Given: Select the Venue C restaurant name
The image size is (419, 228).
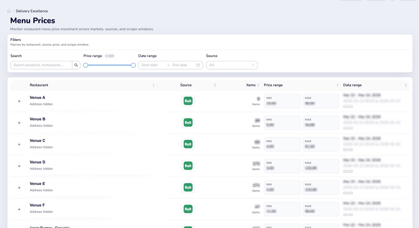Looking at the screenshot, I should [x=37, y=141].
